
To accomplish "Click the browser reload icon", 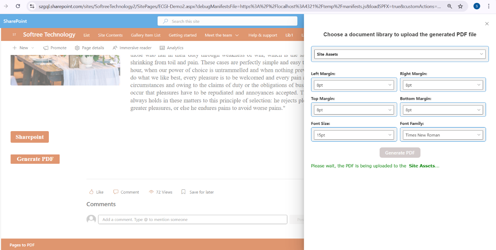I will point(18,6).
